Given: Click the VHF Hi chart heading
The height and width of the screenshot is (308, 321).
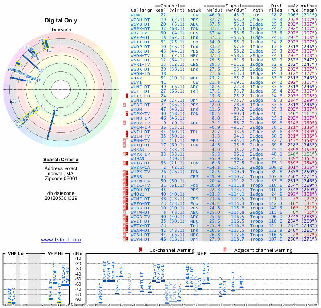Looking at the screenshot, I should click(x=55, y=253).
